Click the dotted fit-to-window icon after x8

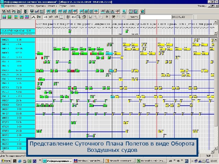click(x=61, y=17)
